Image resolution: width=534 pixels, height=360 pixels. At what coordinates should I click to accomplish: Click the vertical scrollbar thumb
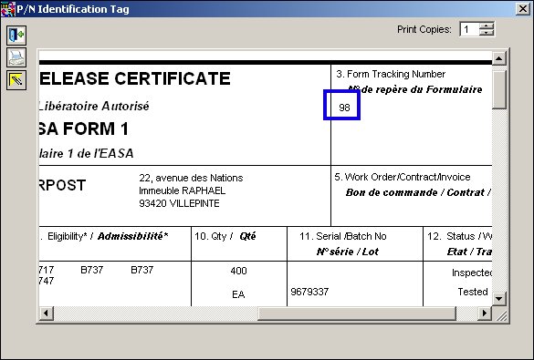coord(499,89)
